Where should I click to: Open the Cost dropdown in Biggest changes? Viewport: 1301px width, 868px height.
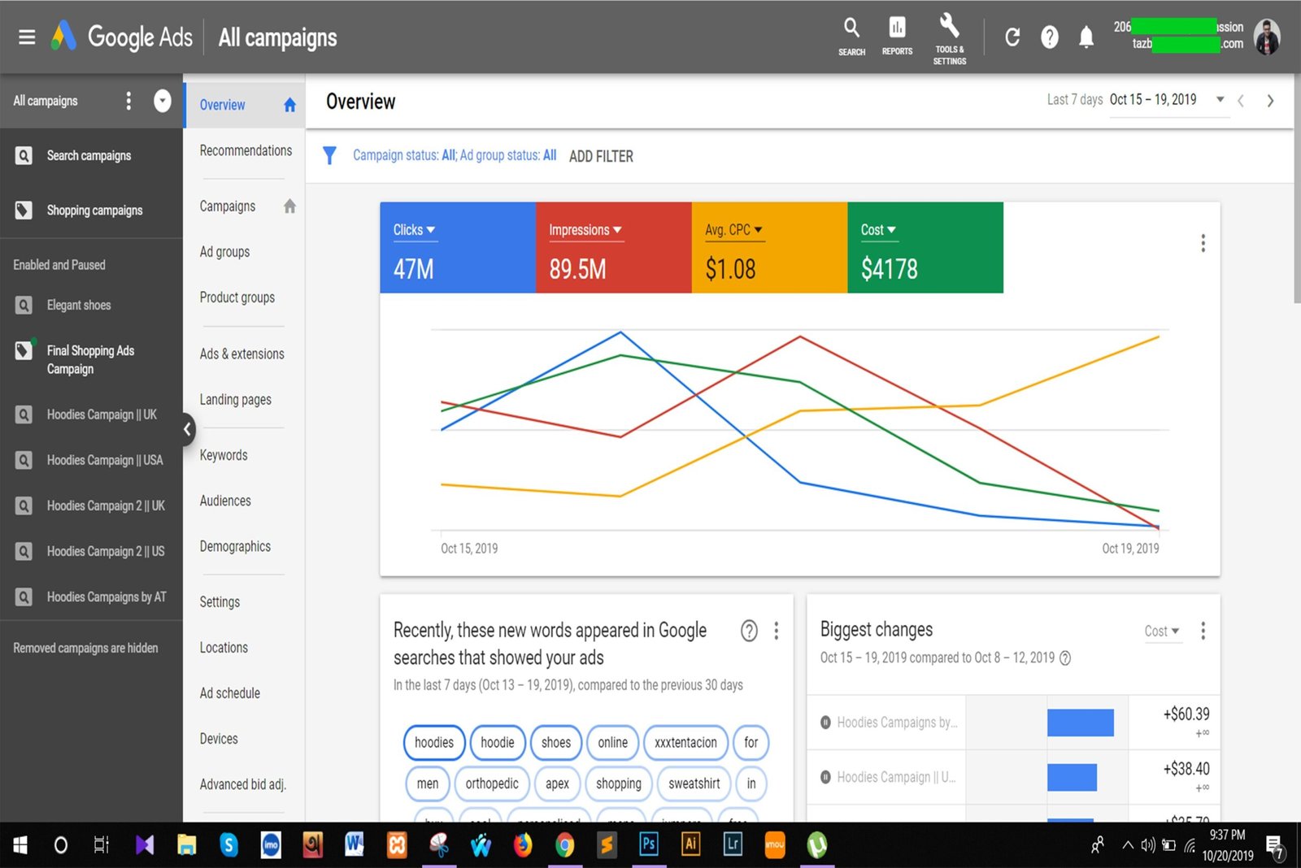click(1161, 631)
